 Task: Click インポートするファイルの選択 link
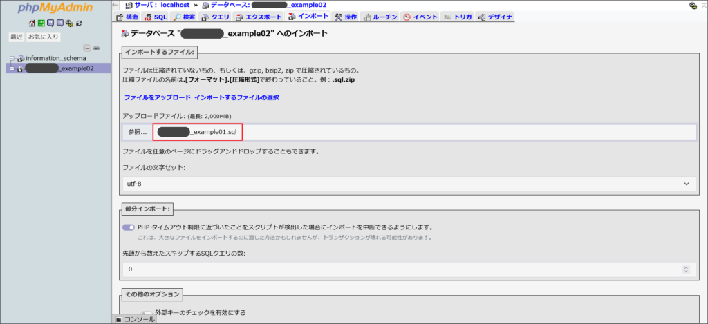point(236,97)
